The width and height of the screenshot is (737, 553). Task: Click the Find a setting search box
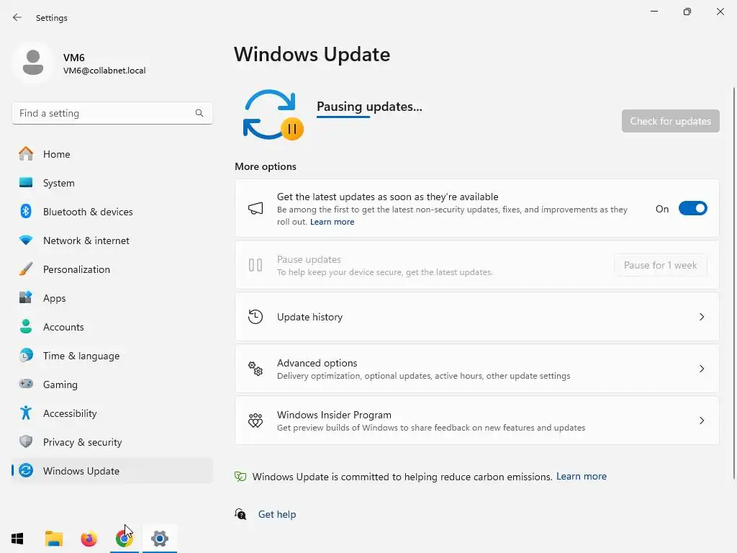coord(112,113)
